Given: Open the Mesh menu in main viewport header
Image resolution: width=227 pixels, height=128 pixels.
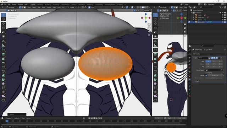Looking at the screenshot, I should (x=44, y=7).
